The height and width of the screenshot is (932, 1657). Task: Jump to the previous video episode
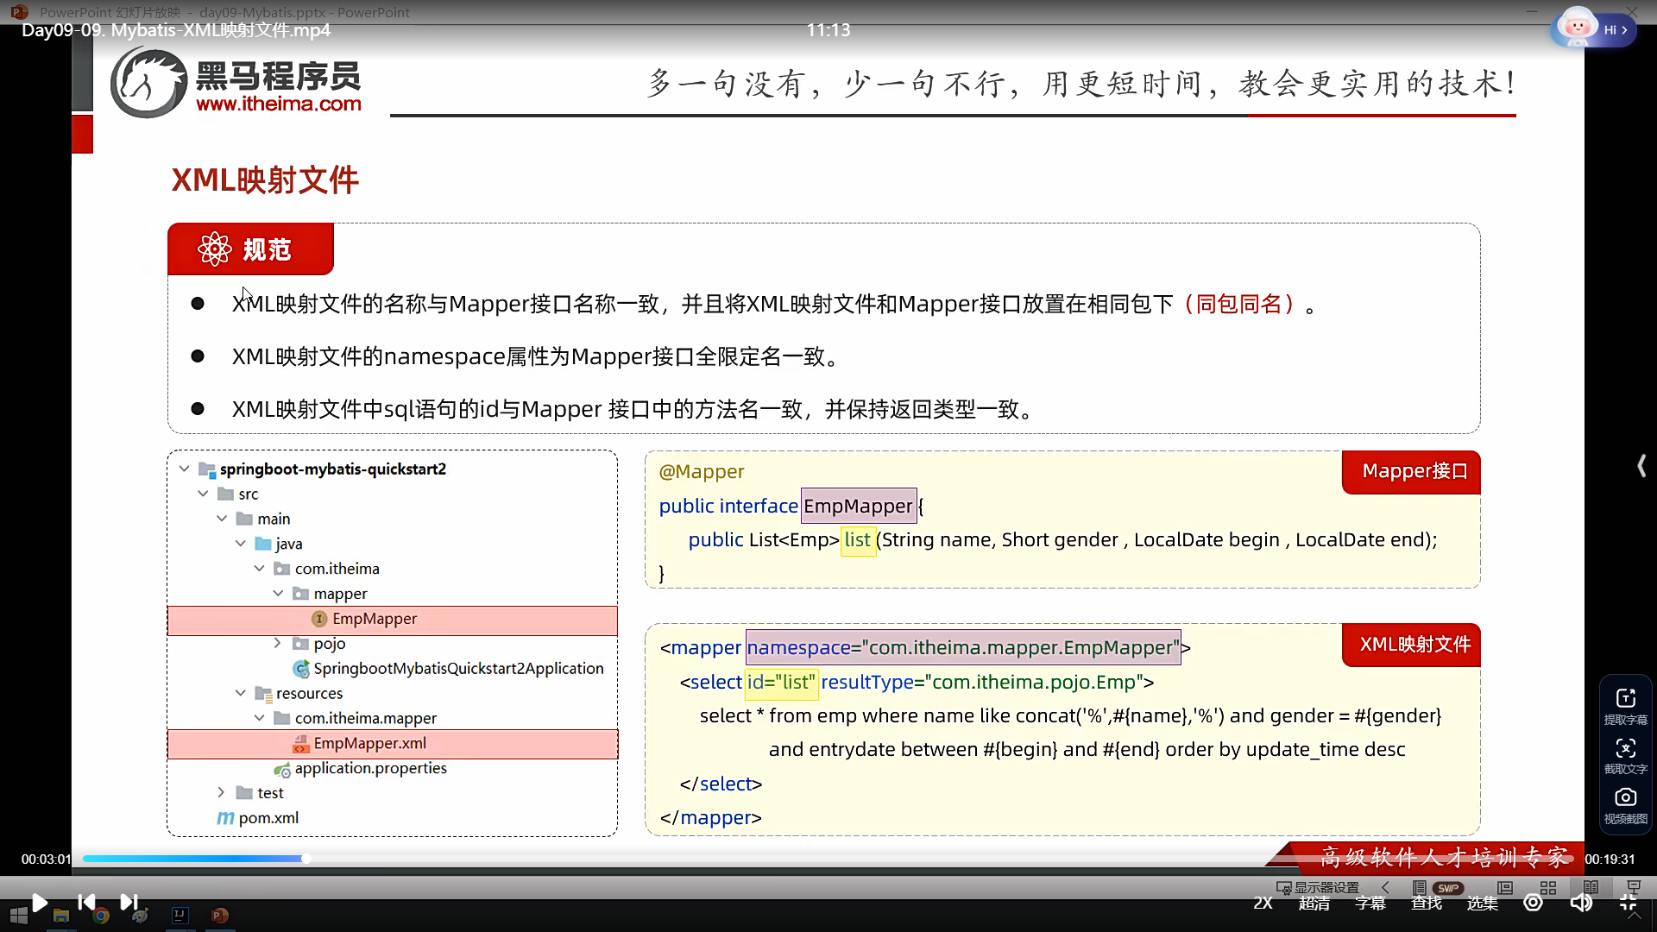coord(86,903)
